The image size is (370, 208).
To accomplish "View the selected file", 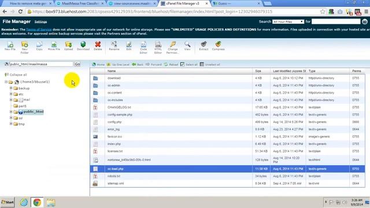I will 187,46.
